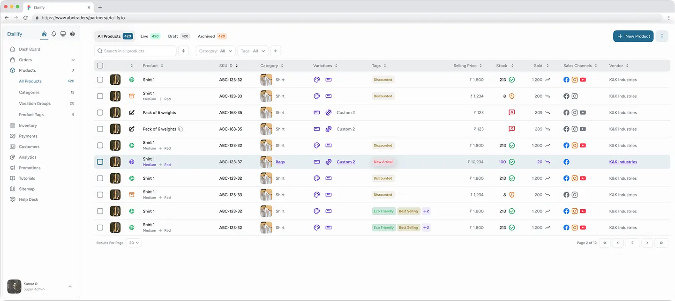The image size is (675, 301).
Task: Open the sort options button beside search
Action: 183,51
